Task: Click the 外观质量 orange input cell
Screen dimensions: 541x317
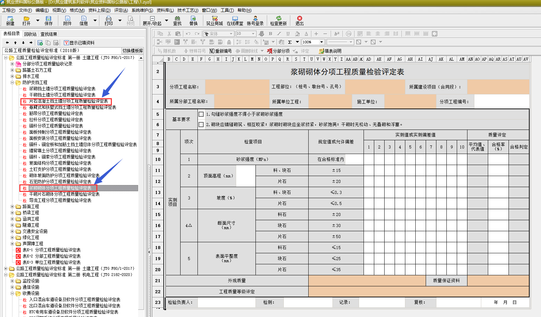Action: (x=367, y=281)
